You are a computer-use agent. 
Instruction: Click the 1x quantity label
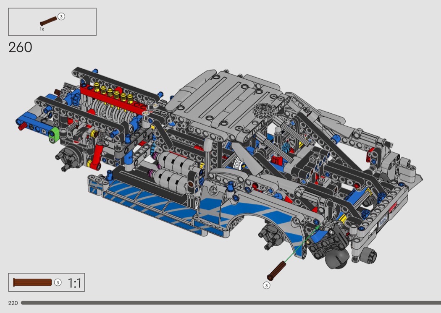[x=42, y=29]
